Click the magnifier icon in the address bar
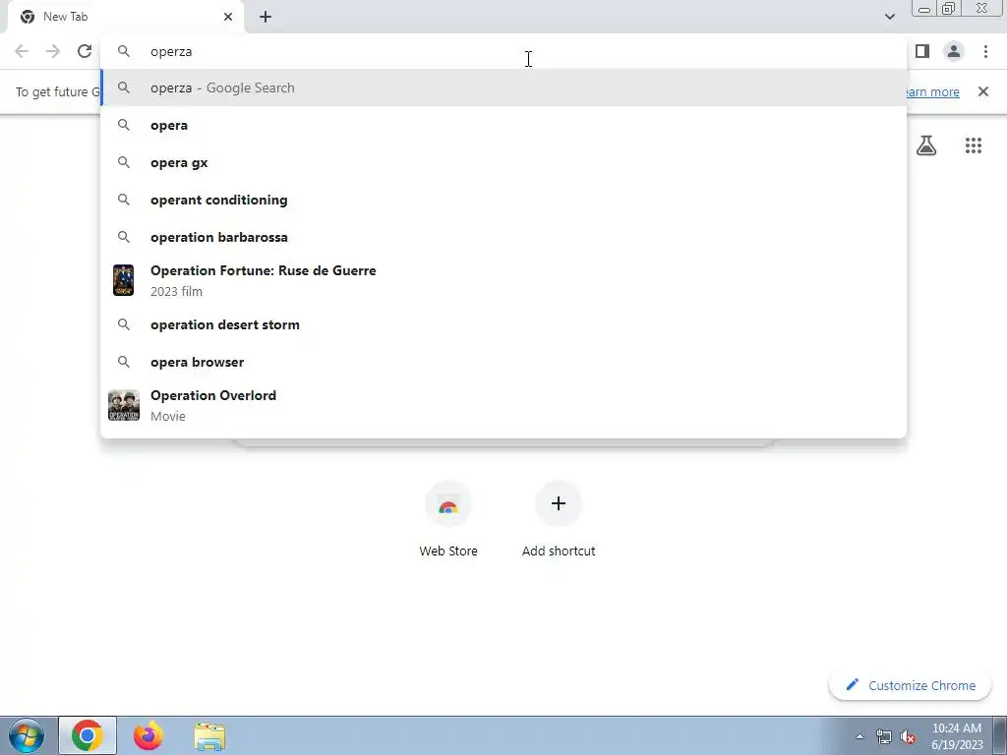Image resolution: width=1007 pixels, height=755 pixels. (x=123, y=51)
